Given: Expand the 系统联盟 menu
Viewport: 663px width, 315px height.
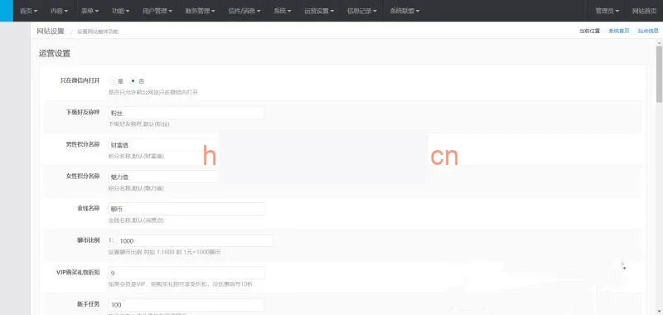Looking at the screenshot, I should point(404,11).
